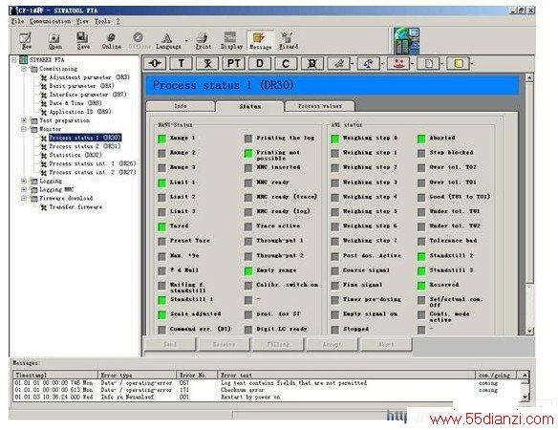Click the PT preset tare button
558x430 pixels.
pos(233,64)
